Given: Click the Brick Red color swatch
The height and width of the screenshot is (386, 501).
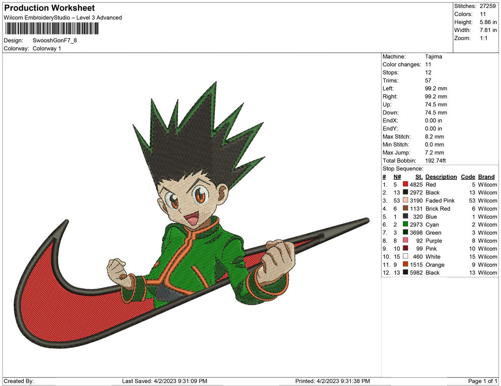Looking at the screenshot, I should pos(405,208).
